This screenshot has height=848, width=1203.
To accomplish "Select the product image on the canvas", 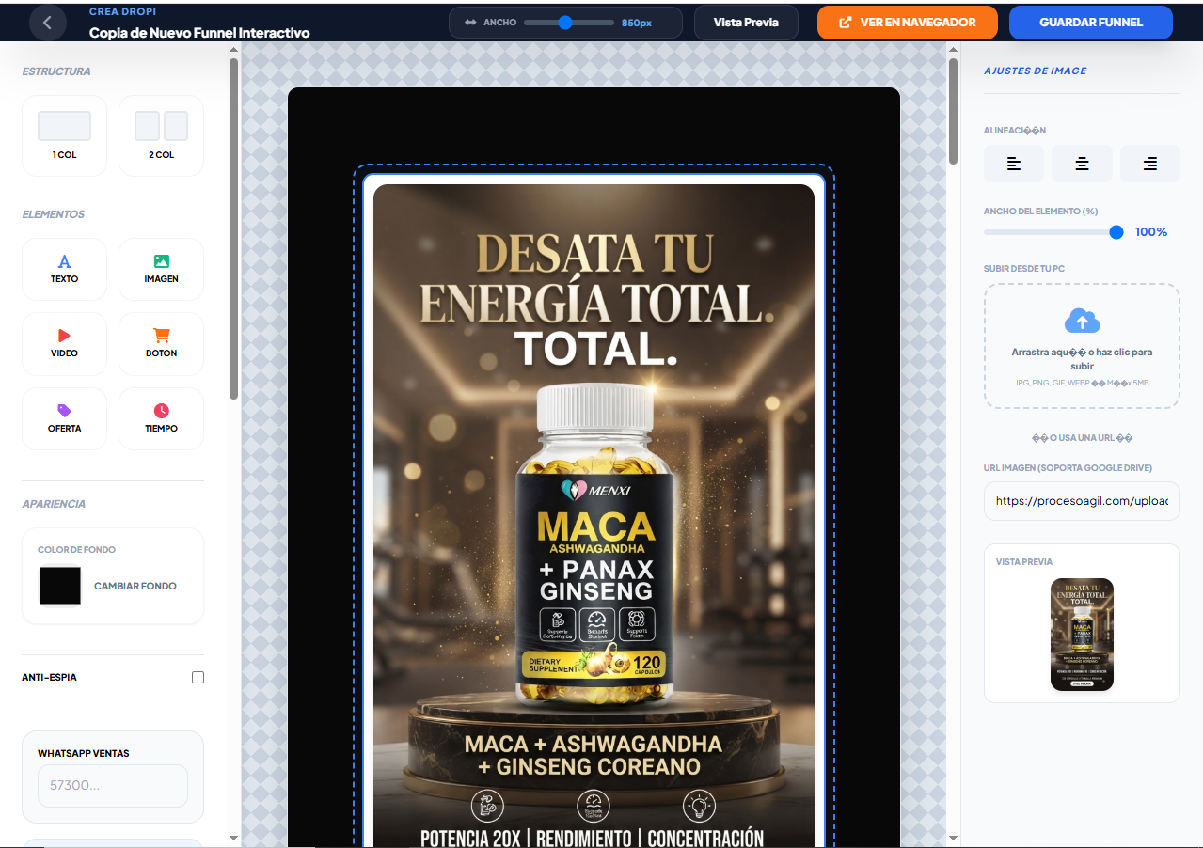I will [x=594, y=515].
